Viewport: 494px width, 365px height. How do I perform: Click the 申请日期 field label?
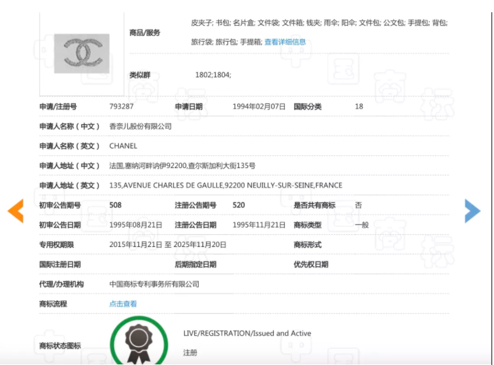coord(188,107)
